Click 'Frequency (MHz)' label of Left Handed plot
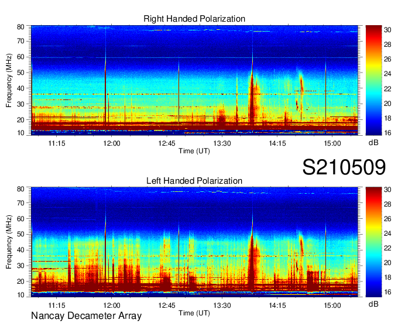Image resolution: width=398 pixels, height=323 pixels. [x=9, y=242]
